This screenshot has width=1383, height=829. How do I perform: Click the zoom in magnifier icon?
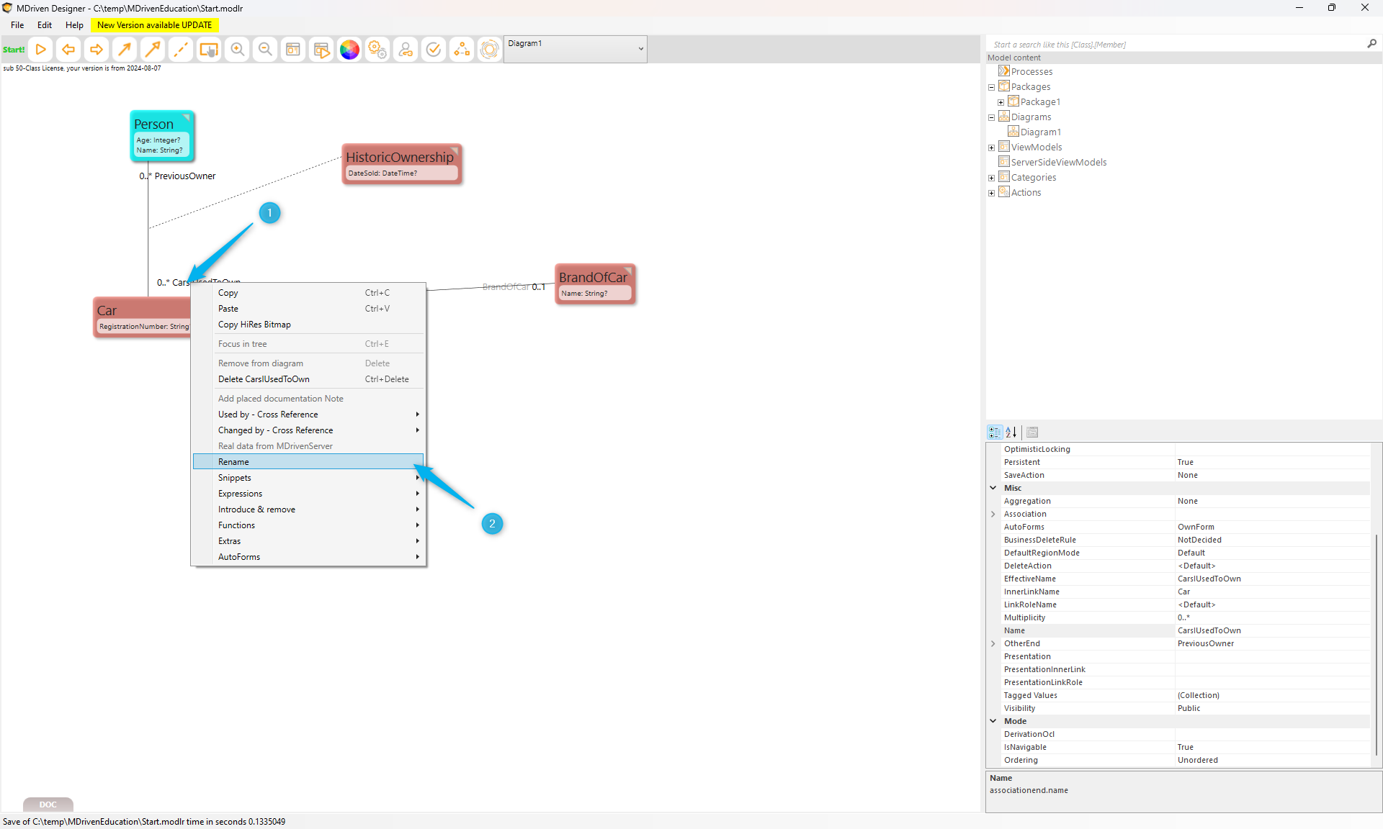(x=237, y=50)
